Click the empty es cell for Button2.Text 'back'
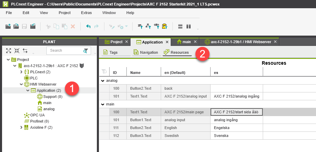This screenshot has height=152, width=316. tap(237, 88)
